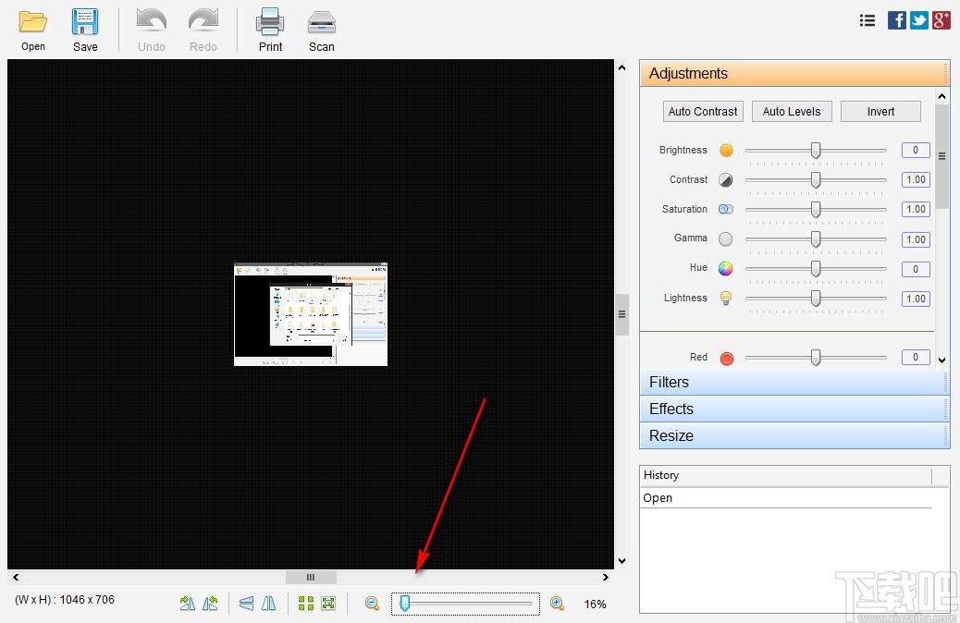Flip the image horizontally
Image resolution: width=960 pixels, height=623 pixels.
point(269,604)
